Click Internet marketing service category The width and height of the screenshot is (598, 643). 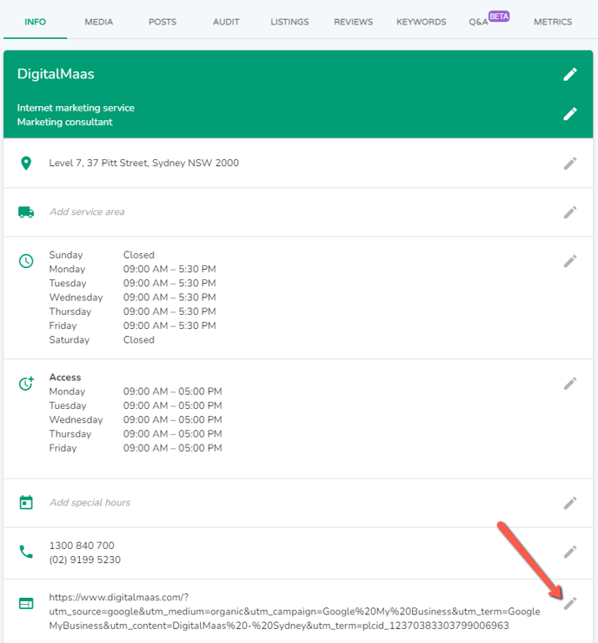(76, 108)
